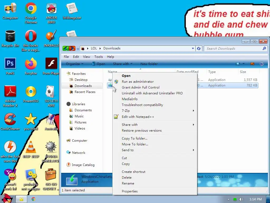Select the INKBALLS desktop icon
This screenshot has width=270, height=203.
point(51,39)
